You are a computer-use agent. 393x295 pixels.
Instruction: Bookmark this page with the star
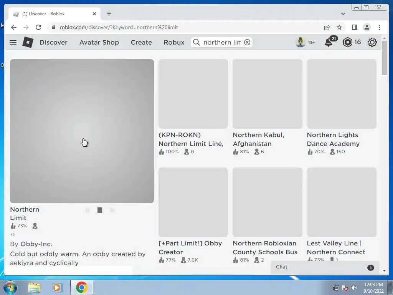click(339, 27)
